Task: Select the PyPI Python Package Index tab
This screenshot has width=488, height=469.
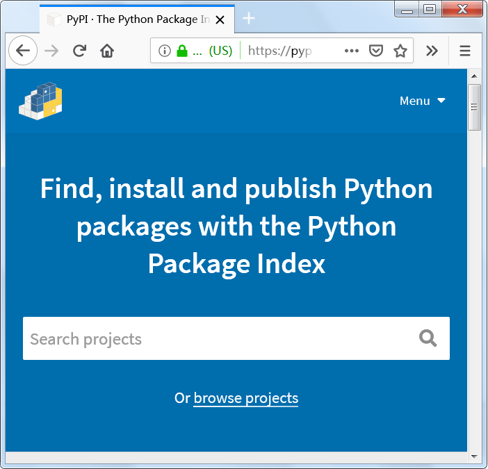Action: [137, 19]
